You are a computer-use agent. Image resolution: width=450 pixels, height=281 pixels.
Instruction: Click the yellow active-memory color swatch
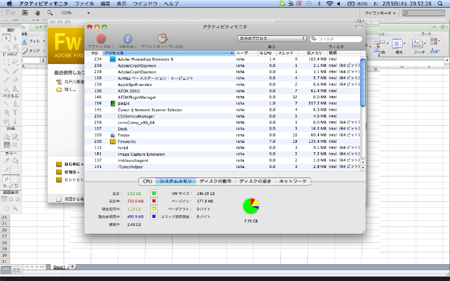tap(154, 209)
